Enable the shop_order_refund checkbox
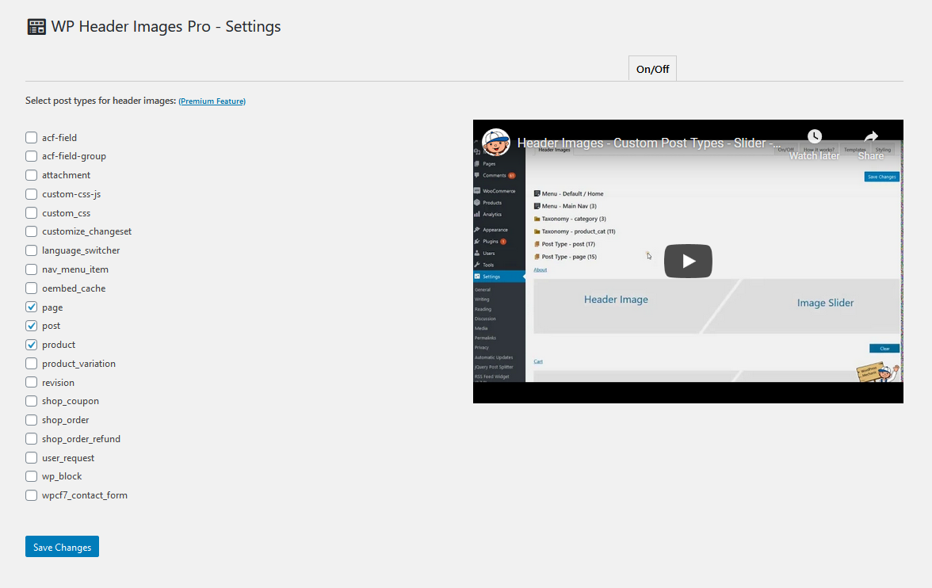932x588 pixels. point(32,439)
